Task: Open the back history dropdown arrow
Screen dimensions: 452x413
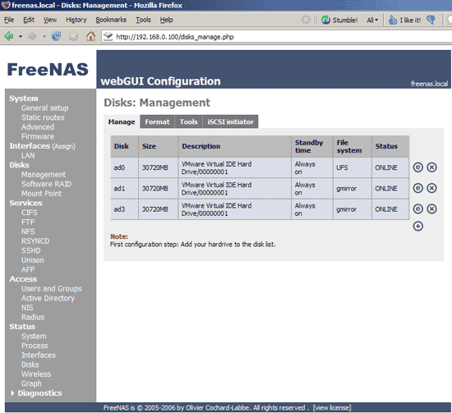Action: 21,37
